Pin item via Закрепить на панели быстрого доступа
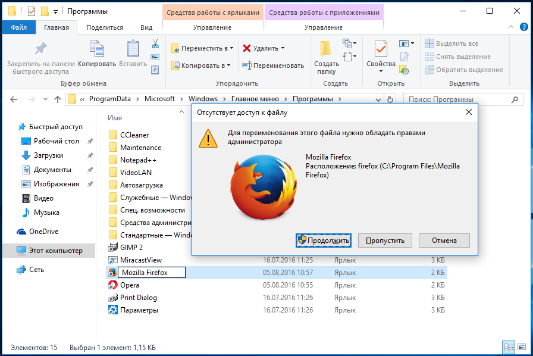The height and width of the screenshot is (356, 533). coord(41,58)
